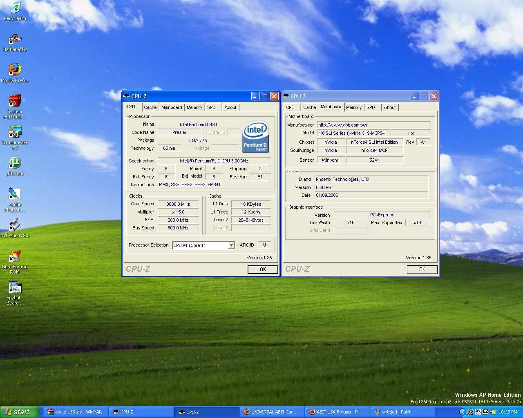
Task: Open the Windows Start menu
Action: (19, 412)
